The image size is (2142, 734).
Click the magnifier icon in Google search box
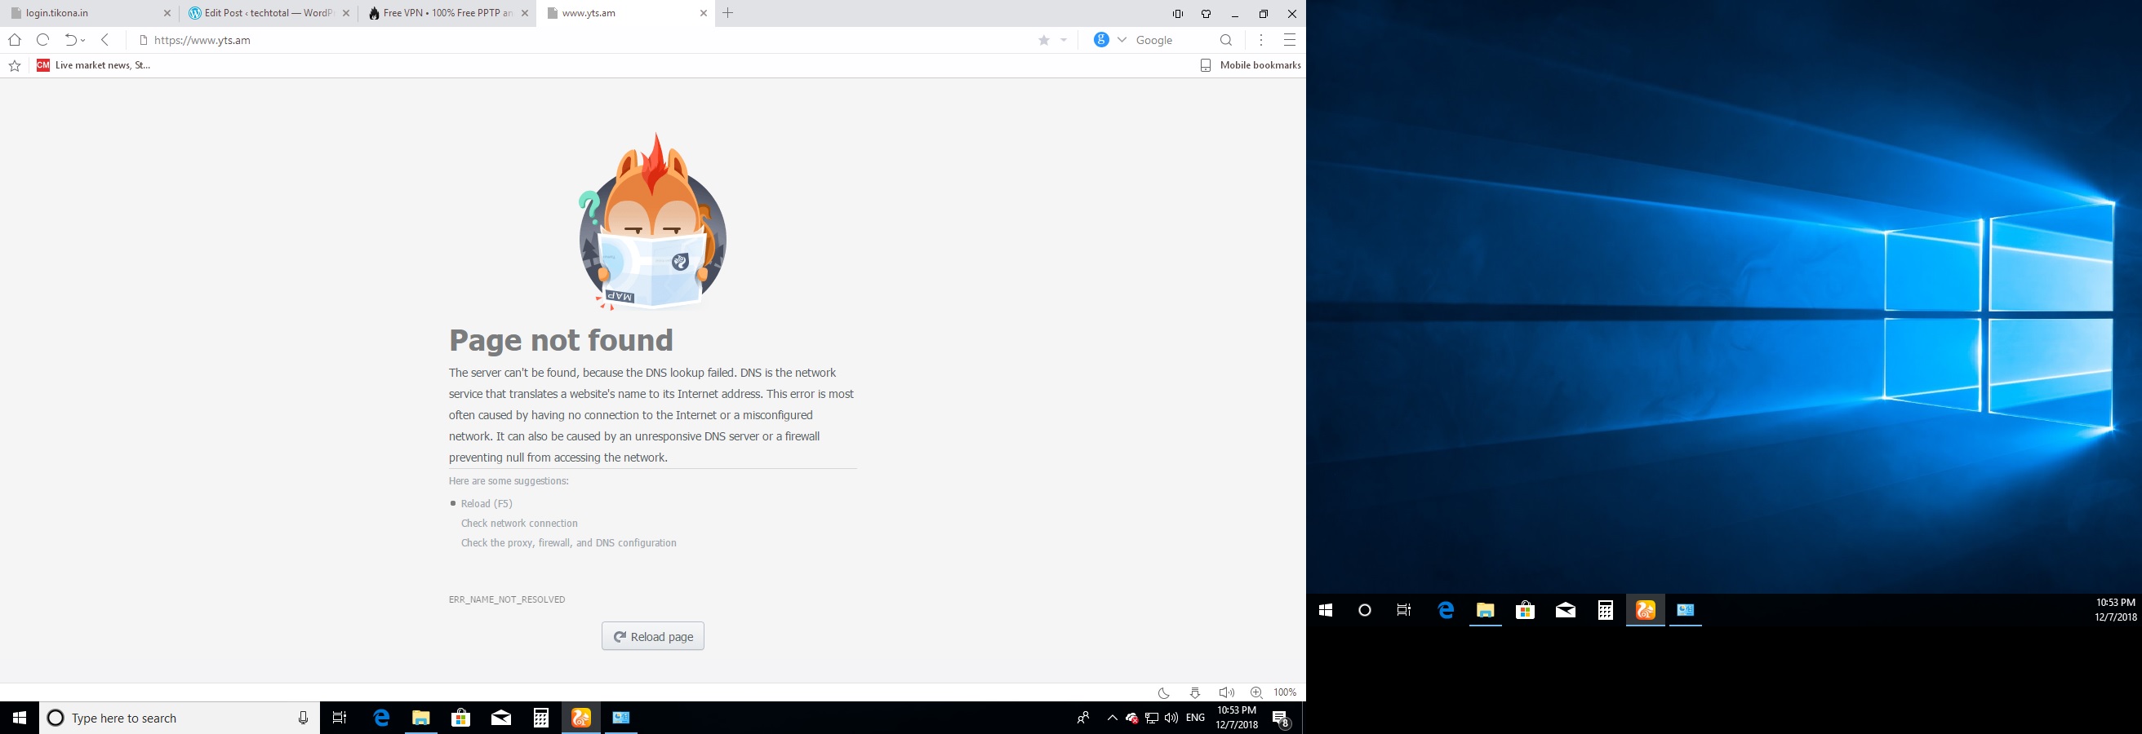[1225, 40]
